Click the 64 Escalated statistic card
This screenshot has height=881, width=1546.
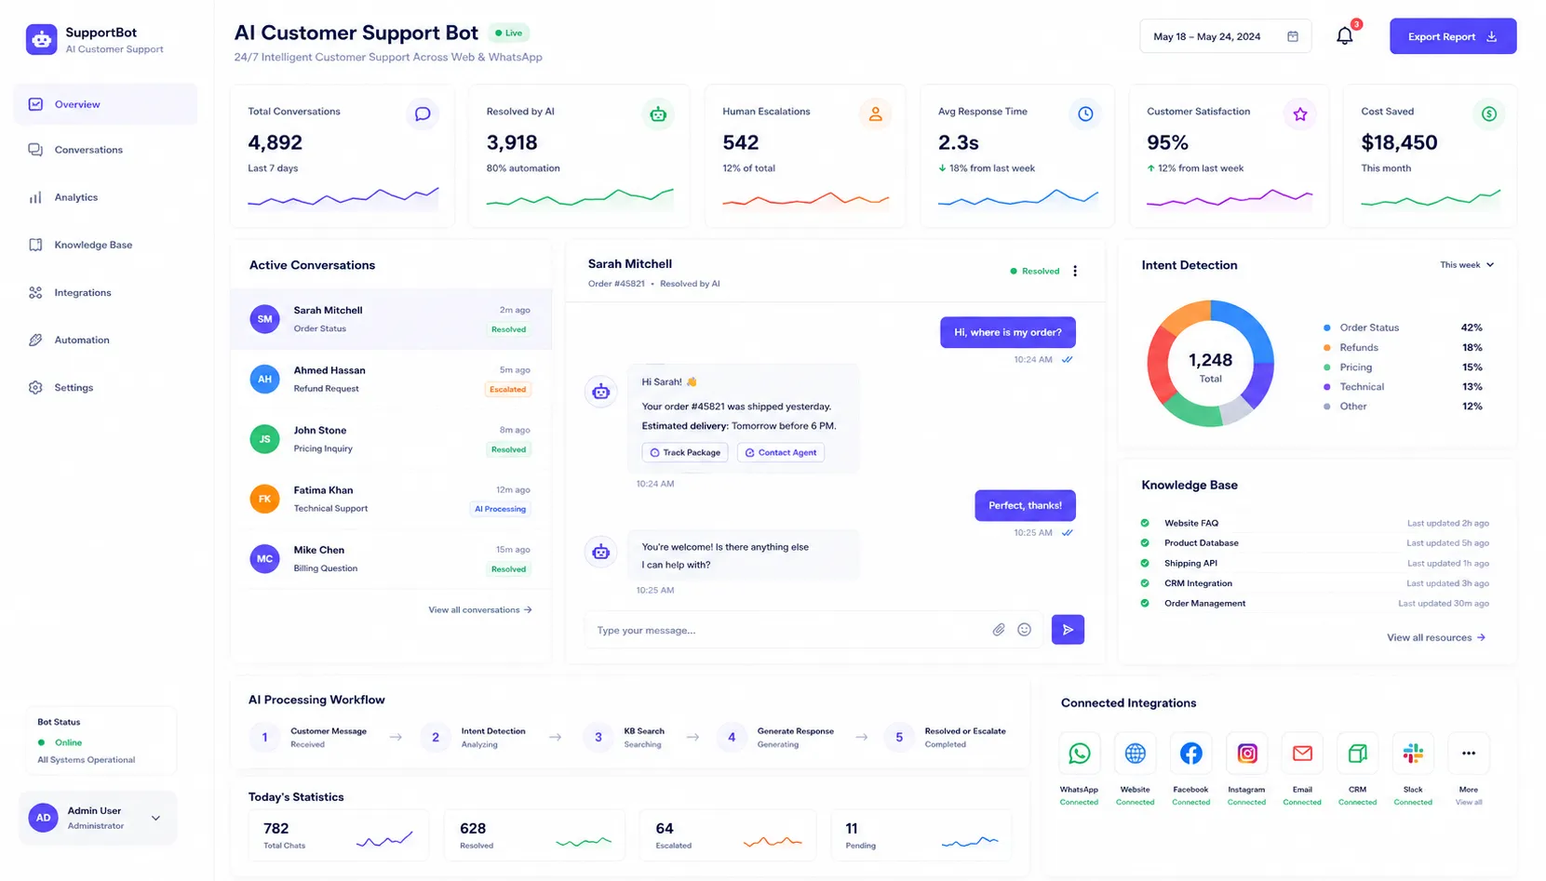tap(728, 834)
